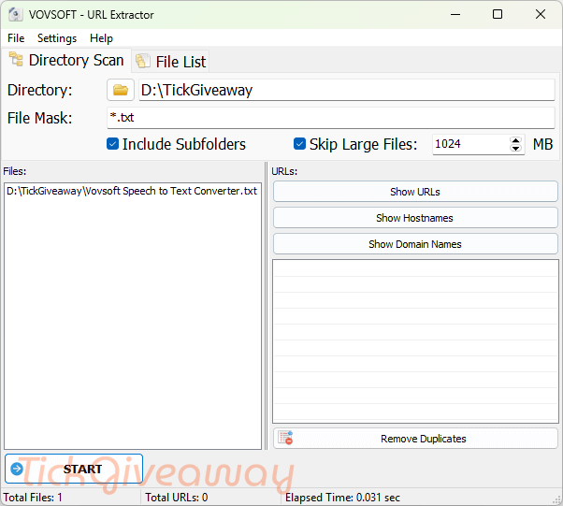Minimize the URL Extractor window
Screen dimensions: 563x506
tap(455, 14)
